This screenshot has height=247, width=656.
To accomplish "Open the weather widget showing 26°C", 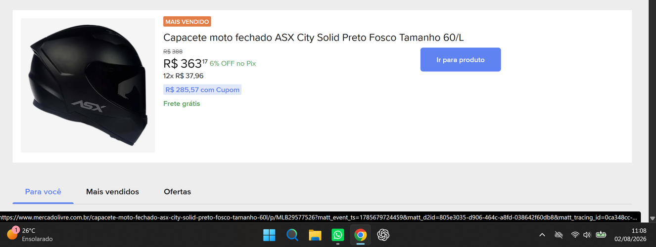I will [30, 235].
